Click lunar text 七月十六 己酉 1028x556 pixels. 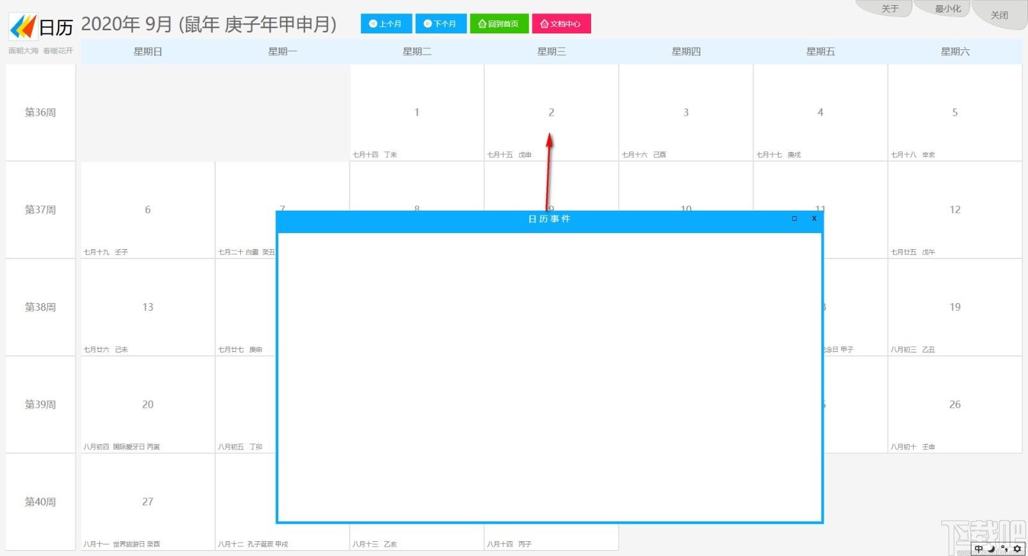[644, 155]
